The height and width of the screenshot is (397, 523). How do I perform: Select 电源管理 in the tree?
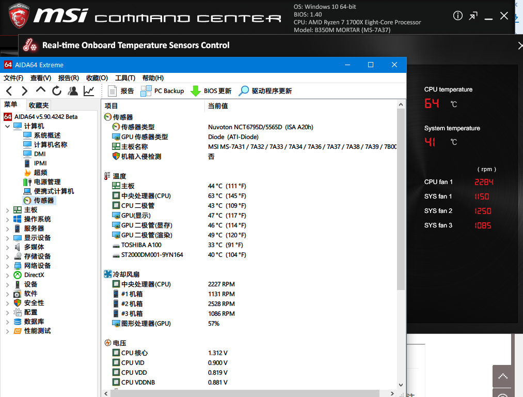coord(42,182)
